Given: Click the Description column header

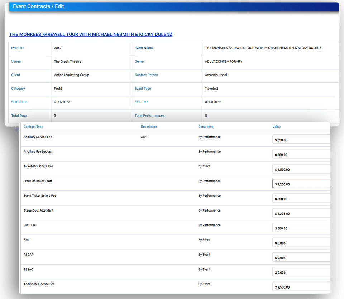Looking at the screenshot, I should pos(149,127).
